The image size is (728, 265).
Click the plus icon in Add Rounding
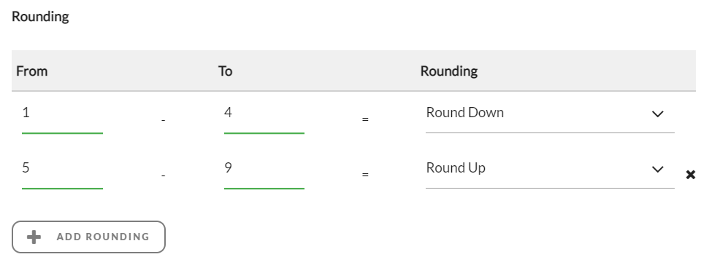tap(34, 237)
